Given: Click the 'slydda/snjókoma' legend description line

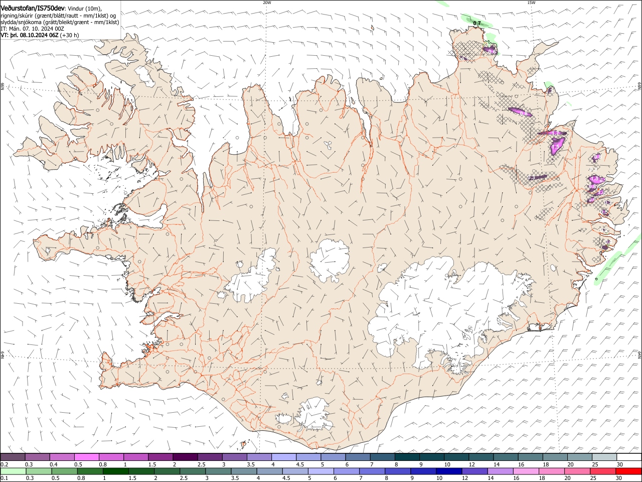Looking at the screenshot, I should (60, 22).
